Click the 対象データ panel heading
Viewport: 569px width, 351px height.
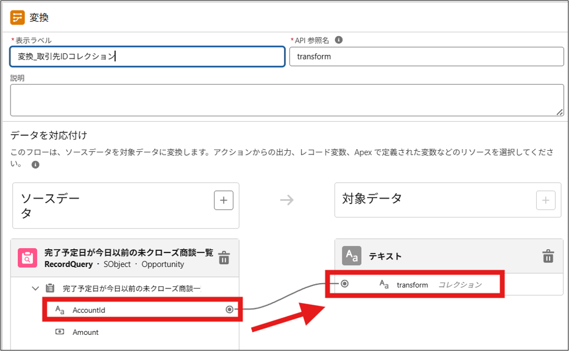372,199
